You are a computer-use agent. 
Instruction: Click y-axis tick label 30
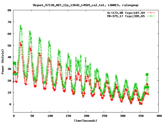pos(9,69)
